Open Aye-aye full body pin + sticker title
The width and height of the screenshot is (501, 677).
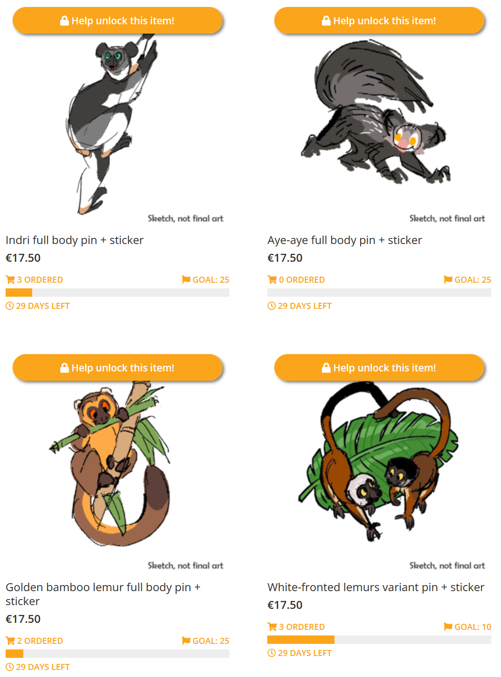click(345, 240)
